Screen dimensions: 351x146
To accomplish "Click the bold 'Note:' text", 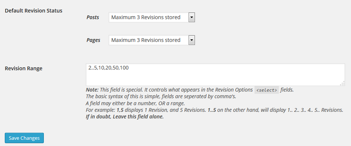I will point(92,90).
